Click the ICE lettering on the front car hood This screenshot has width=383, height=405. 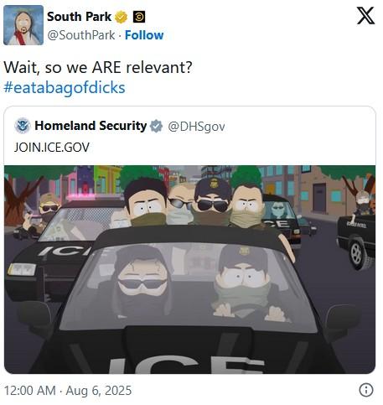[186, 364]
